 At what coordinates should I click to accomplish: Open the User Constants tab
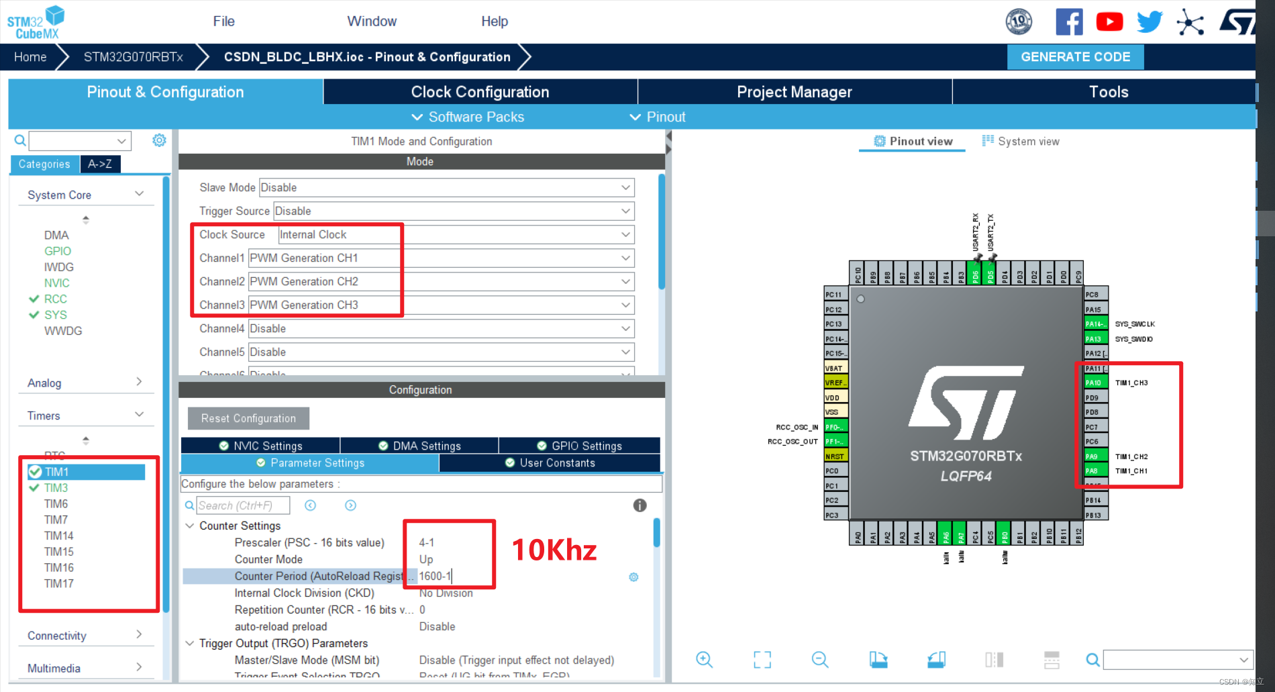(550, 463)
